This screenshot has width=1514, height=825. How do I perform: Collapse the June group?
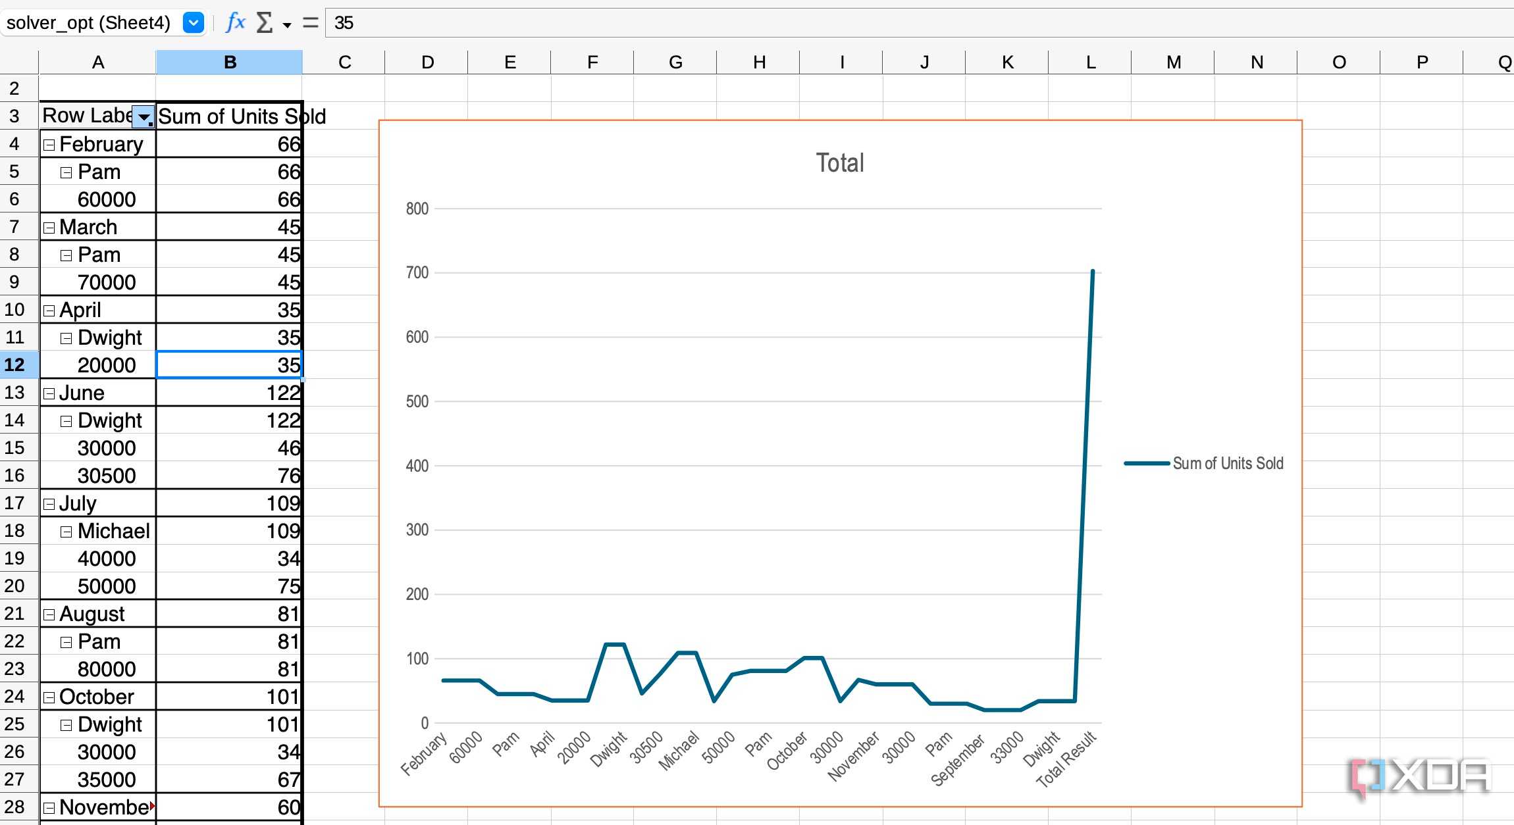tap(49, 393)
